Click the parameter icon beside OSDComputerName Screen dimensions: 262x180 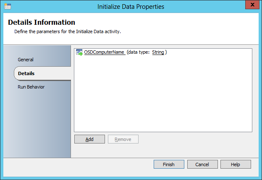coord(79,52)
